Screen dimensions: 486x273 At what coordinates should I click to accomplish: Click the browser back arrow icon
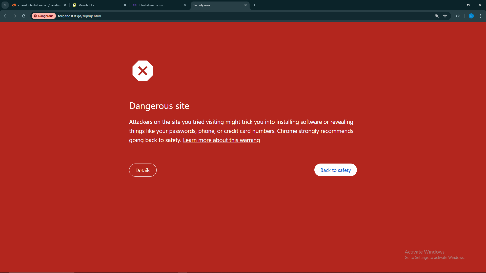pyautogui.click(x=6, y=16)
